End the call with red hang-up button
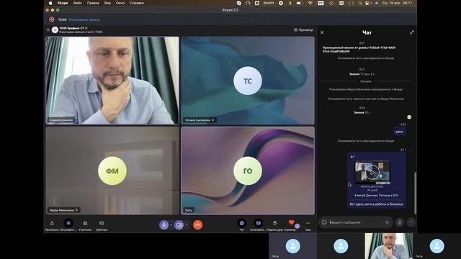Image resolution: width=461 pixels, height=259 pixels. click(198, 225)
